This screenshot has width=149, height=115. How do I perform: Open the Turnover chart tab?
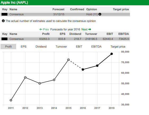point(61,47)
